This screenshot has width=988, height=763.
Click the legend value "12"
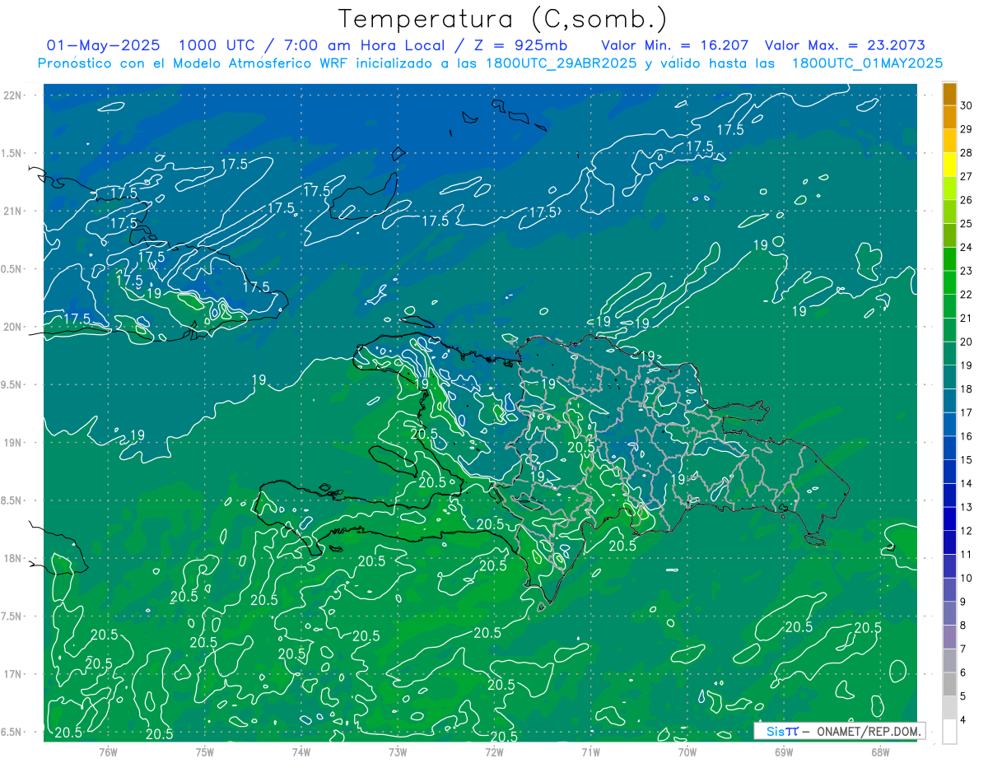967,531
